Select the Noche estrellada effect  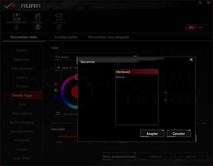coord(22,122)
